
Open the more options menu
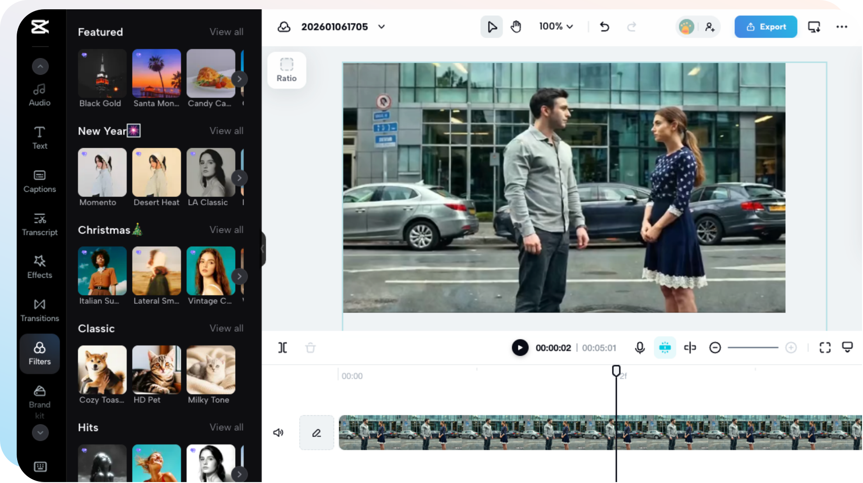(x=842, y=27)
